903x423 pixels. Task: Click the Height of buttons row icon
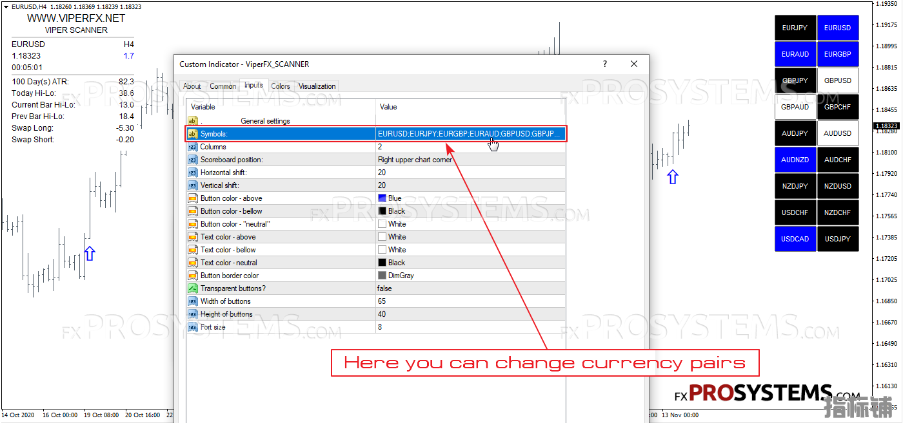(x=192, y=314)
